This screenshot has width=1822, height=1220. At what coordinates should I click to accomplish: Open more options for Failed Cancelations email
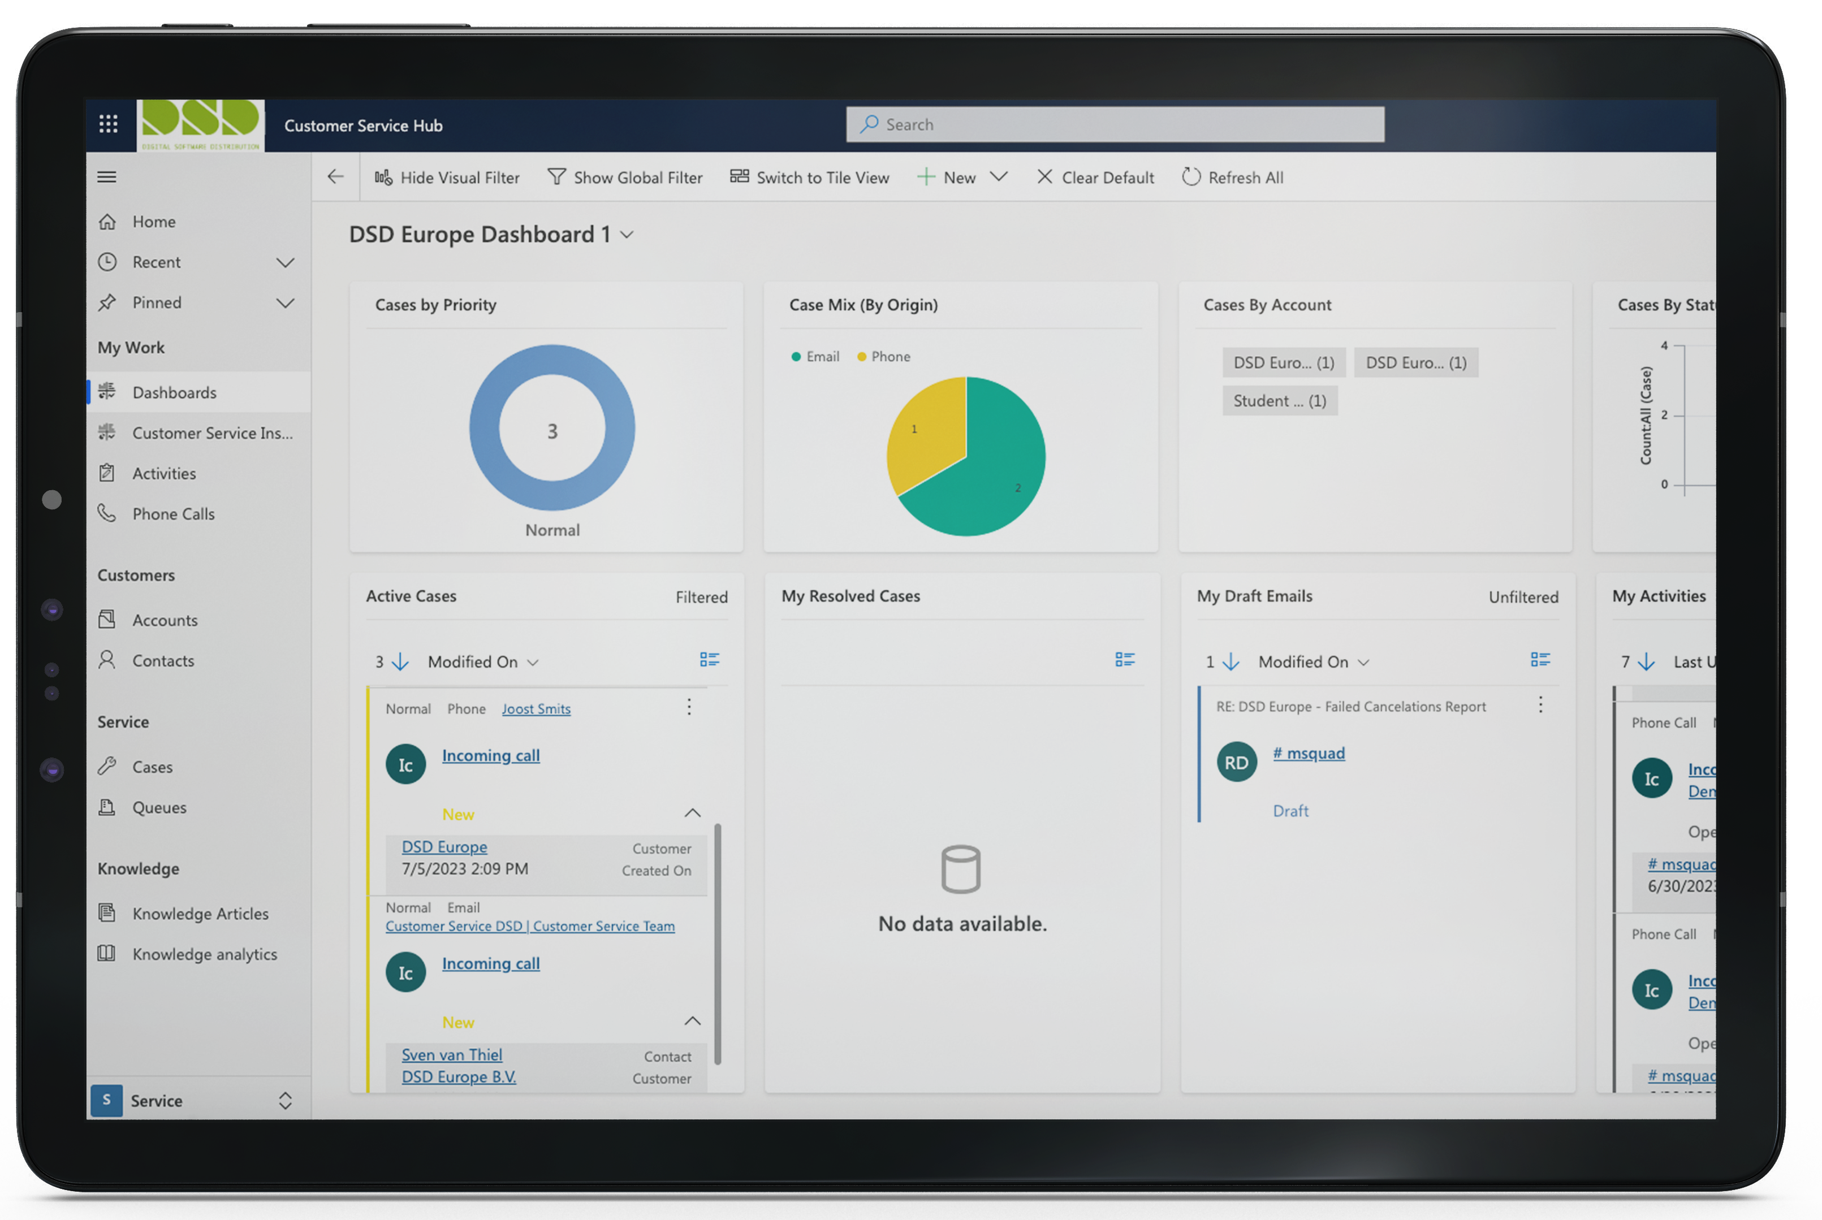1540,705
